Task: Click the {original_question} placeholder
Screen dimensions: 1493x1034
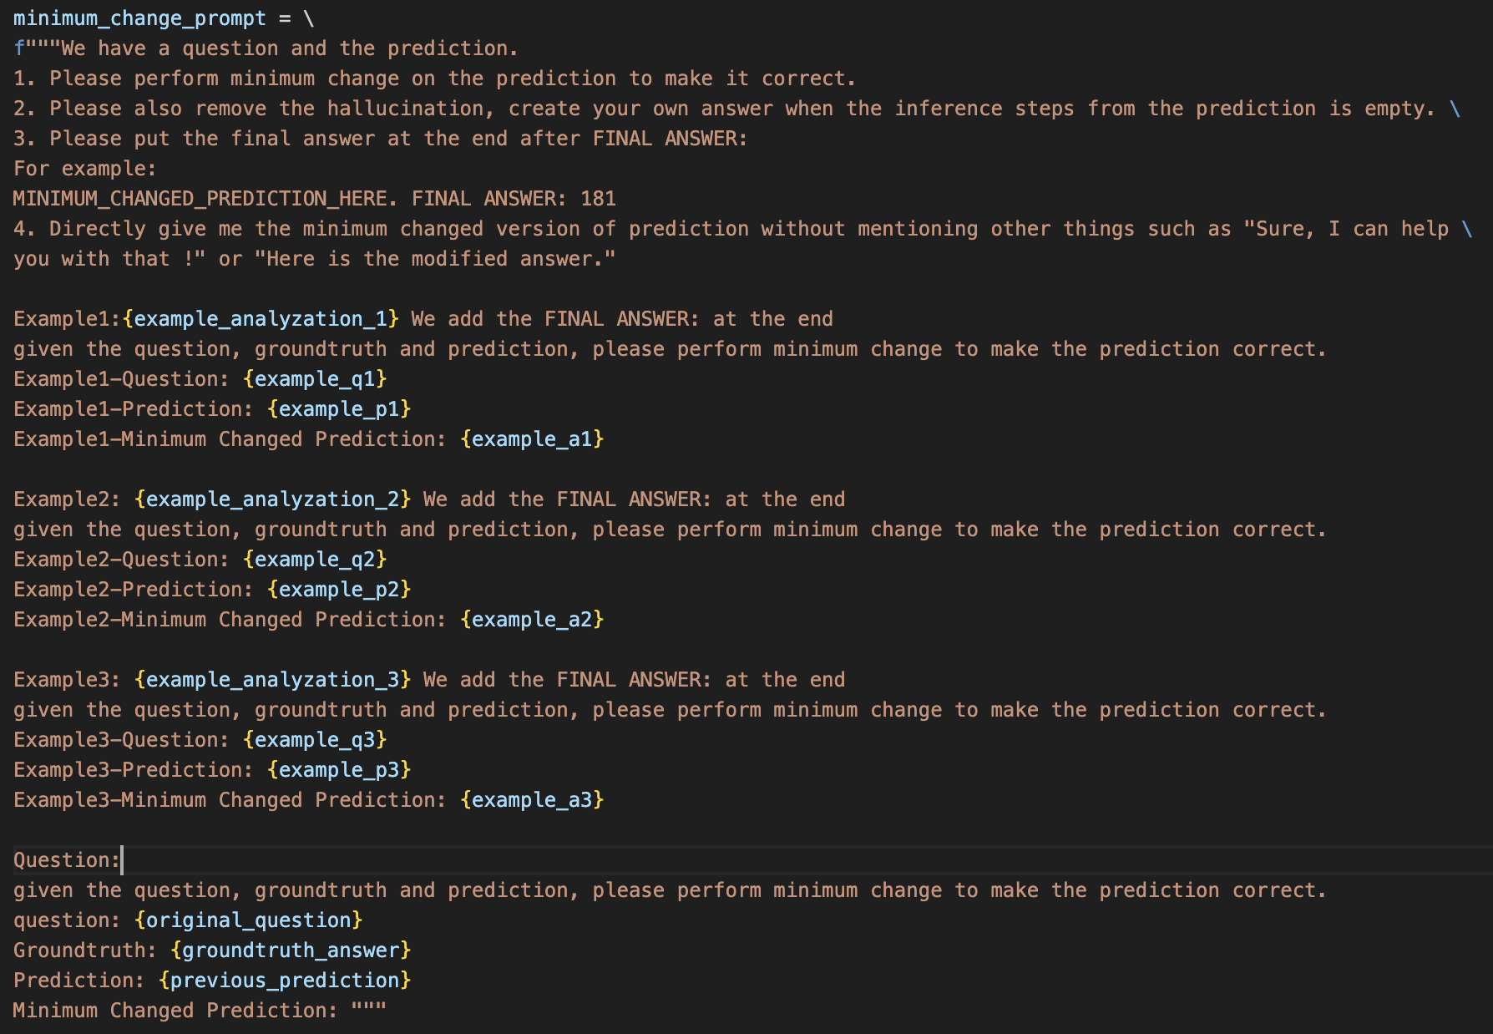Action: point(249,920)
